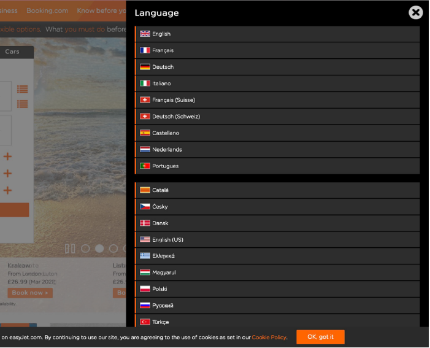This screenshot has width=430, height=348.
Task: Click the orange search submit button
Action: click(x=14, y=210)
